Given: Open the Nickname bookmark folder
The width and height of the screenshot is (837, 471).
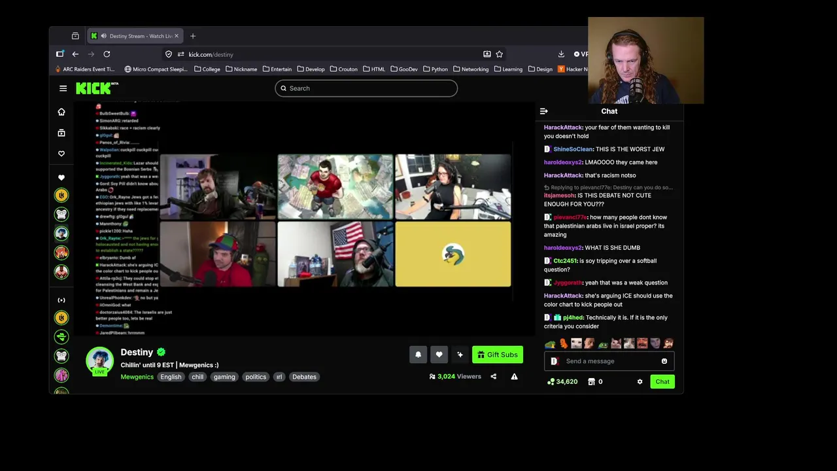Looking at the screenshot, I should pyautogui.click(x=241, y=69).
